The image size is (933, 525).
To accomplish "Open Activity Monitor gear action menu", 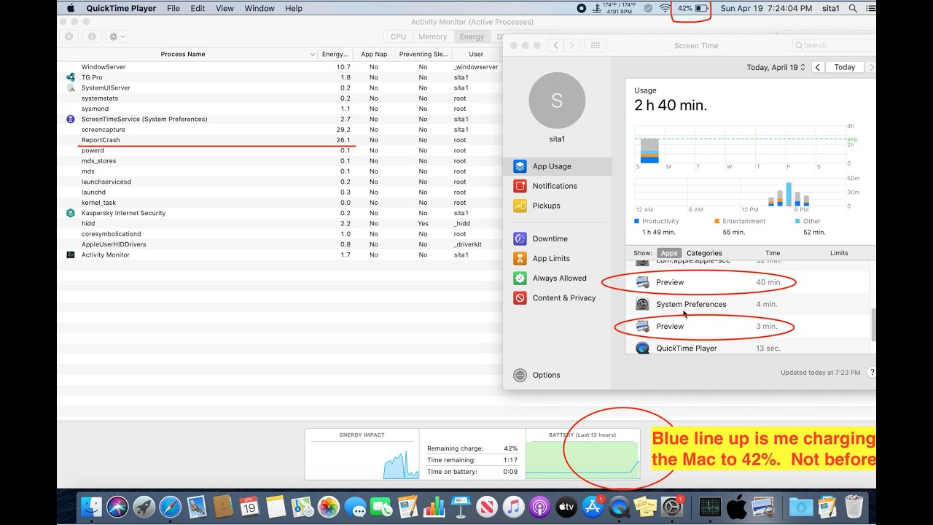I will pyautogui.click(x=117, y=36).
